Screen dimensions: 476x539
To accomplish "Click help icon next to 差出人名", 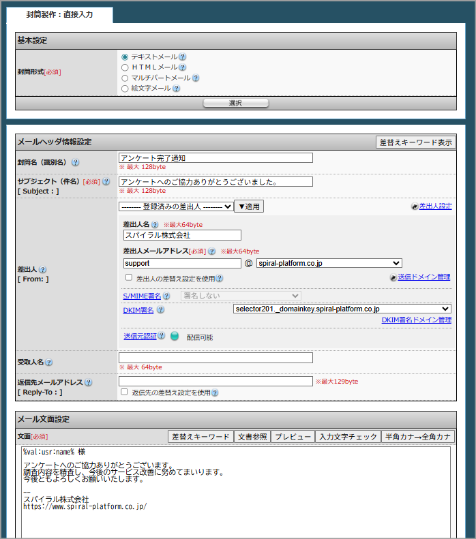I will point(155,224).
